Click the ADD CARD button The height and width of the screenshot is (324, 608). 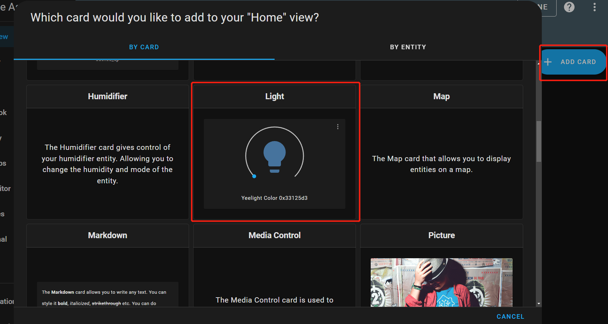573,62
